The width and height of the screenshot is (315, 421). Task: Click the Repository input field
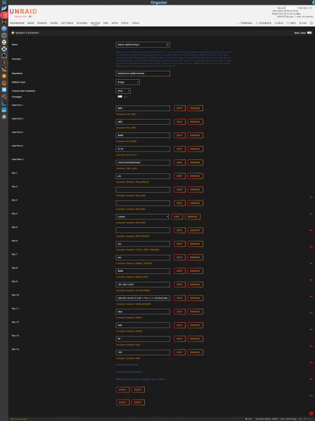point(143,74)
